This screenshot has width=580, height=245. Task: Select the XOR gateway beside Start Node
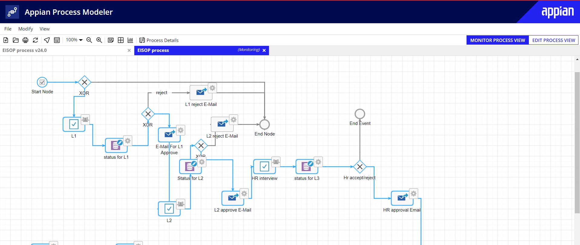[84, 82]
